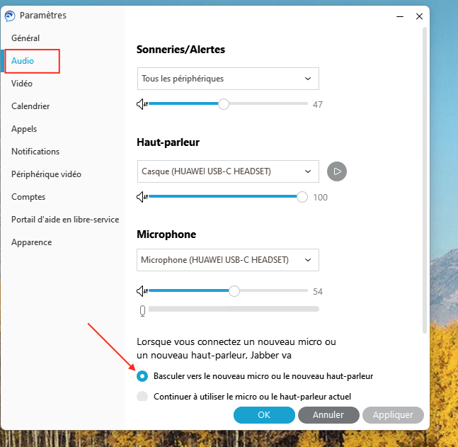
Task: Close the Paramètres window
Action: [419, 16]
